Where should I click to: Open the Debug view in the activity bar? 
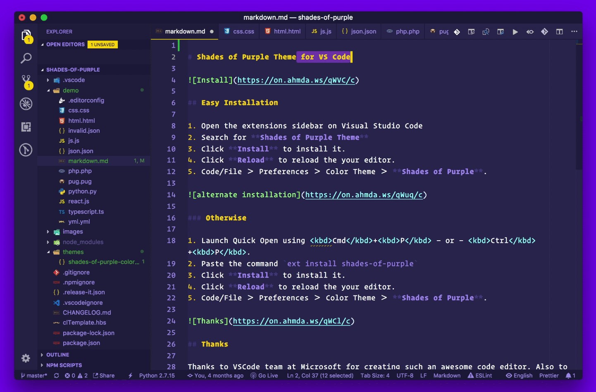pos(26,104)
